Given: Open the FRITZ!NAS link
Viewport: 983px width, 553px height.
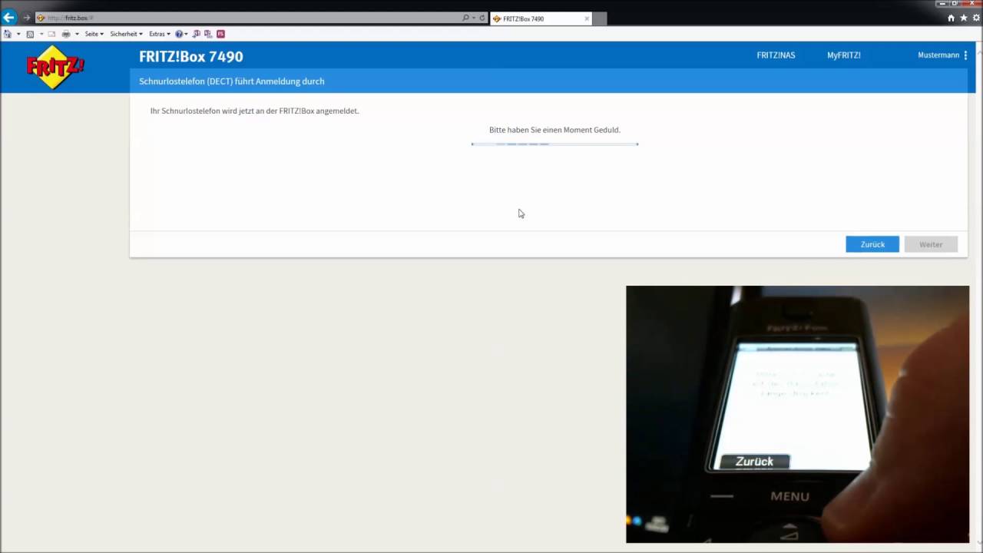Looking at the screenshot, I should (x=776, y=55).
